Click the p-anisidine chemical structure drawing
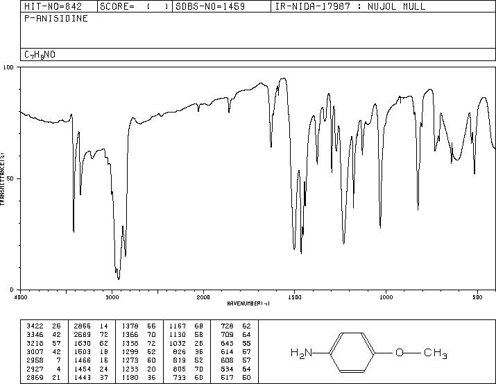 369,352
